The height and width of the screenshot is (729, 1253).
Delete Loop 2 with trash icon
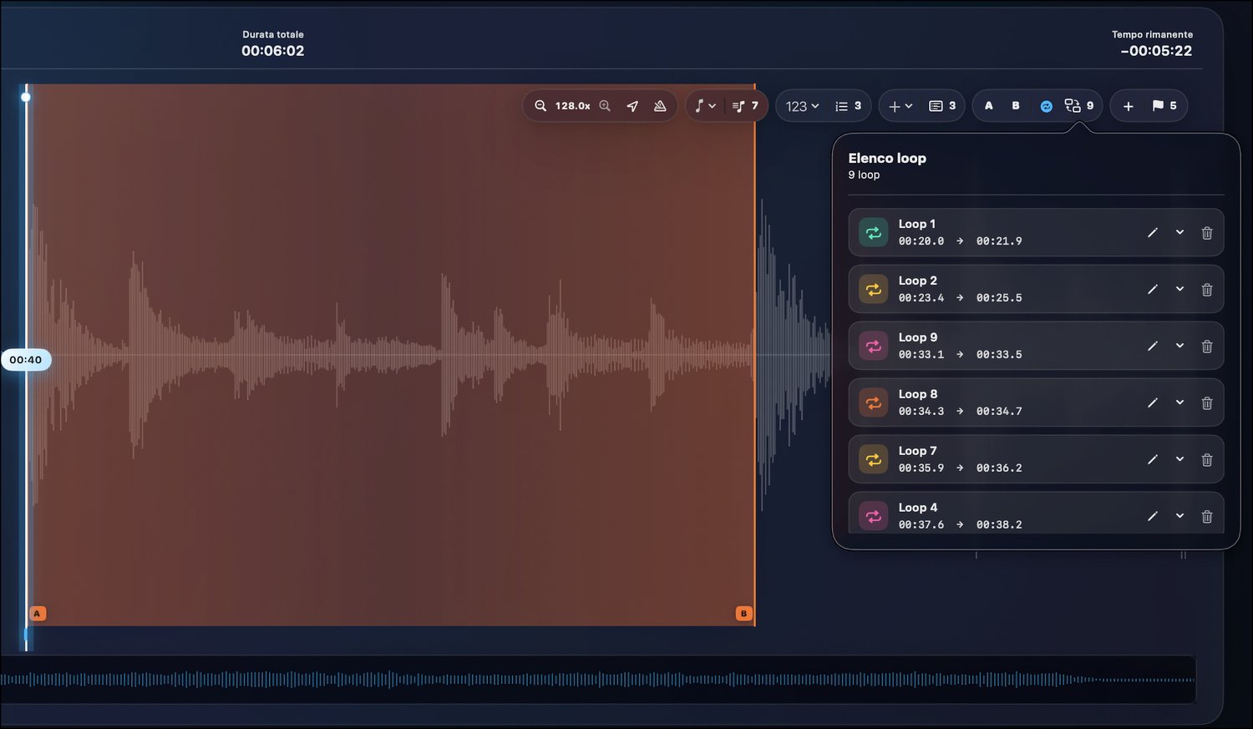pyautogui.click(x=1207, y=290)
